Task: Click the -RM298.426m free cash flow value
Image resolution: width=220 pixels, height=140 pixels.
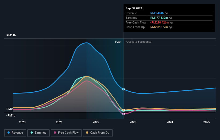Action: pos(160,22)
